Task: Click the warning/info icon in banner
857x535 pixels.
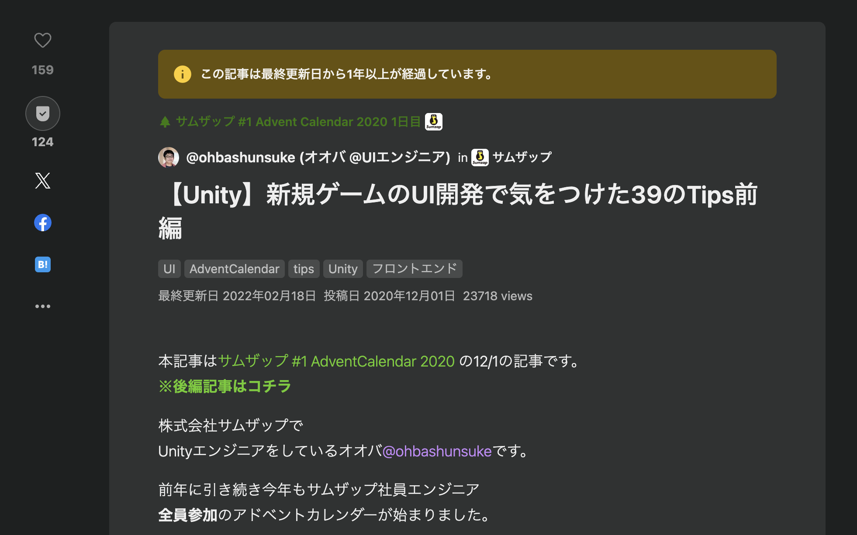Action: pyautogui.click(x=181, y=74)
